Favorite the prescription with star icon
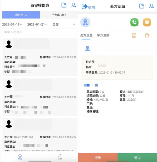Screen dimensions: 157x162 coord(147,35)
